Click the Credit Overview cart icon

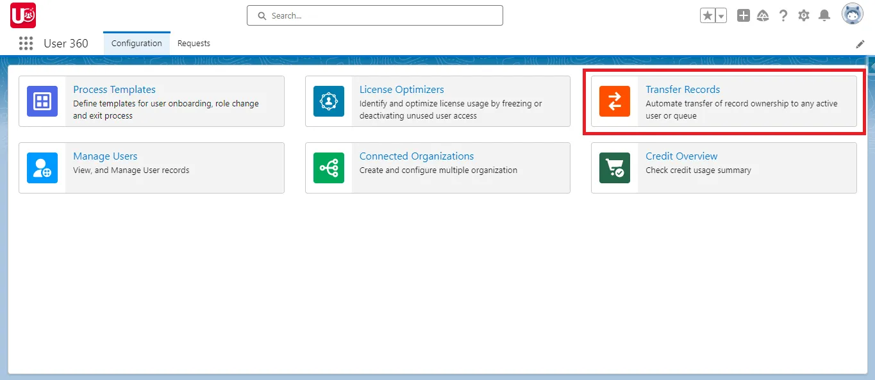[615, 168]
